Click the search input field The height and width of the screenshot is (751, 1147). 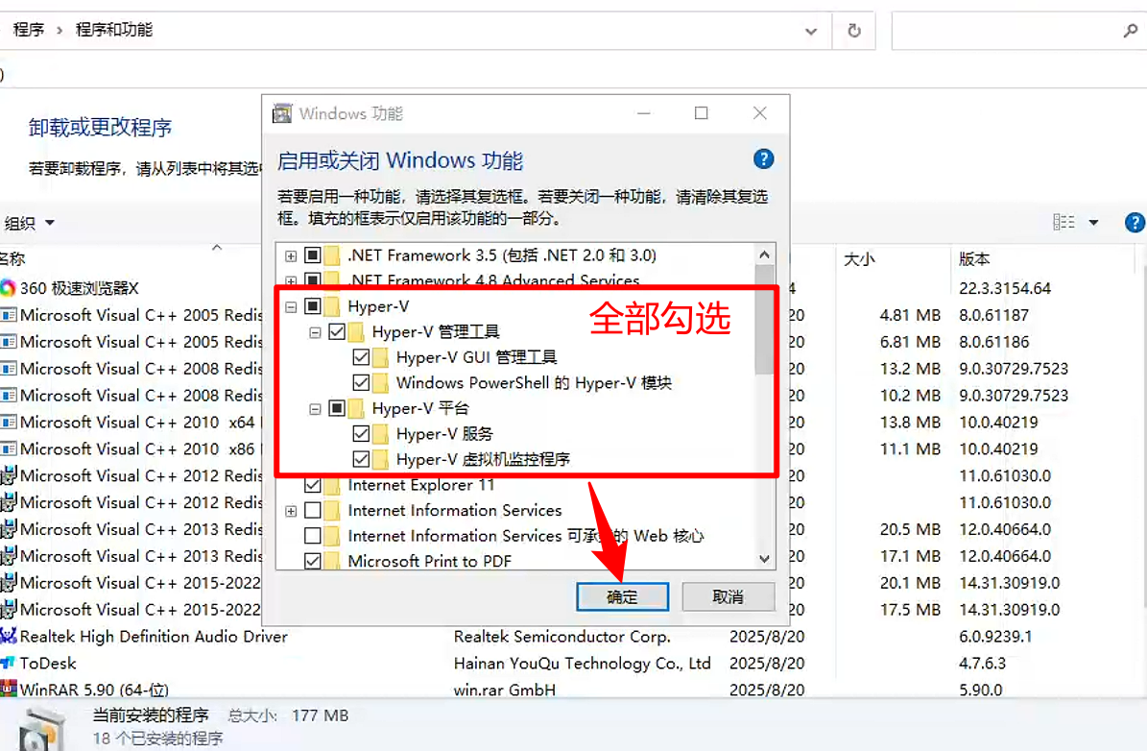(1007, 31)
